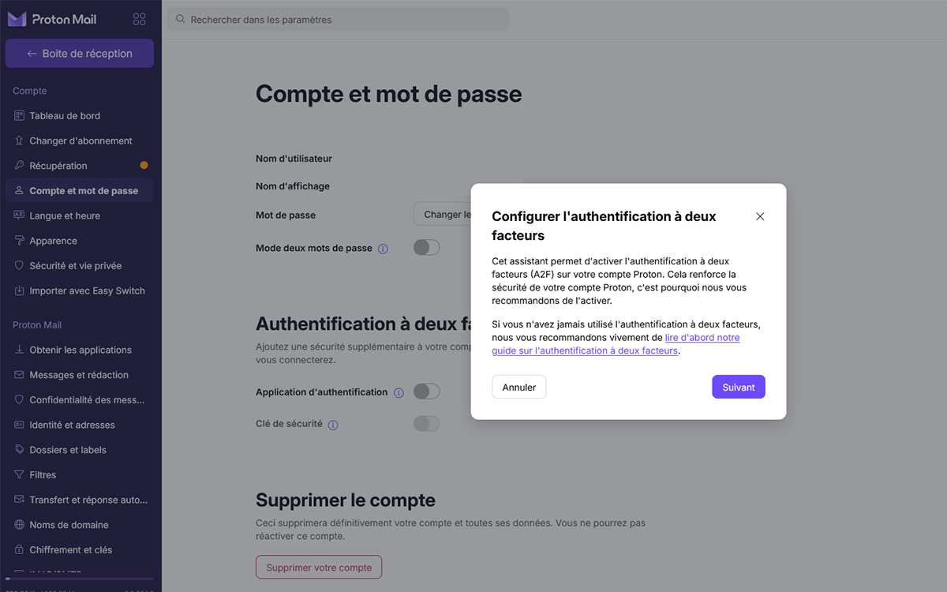
Task: Click info icon beside Mode deux mots de passe
Action: coord(384,248)
